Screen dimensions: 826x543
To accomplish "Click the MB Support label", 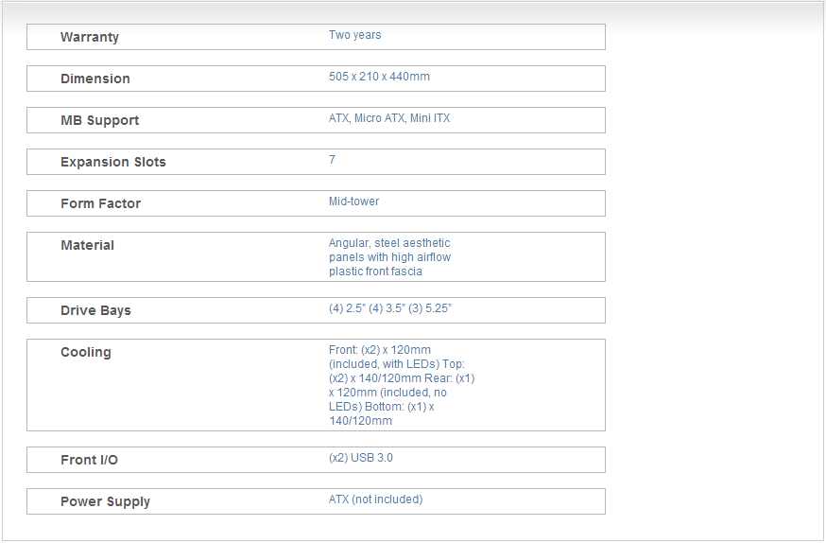I will point(99,120).
